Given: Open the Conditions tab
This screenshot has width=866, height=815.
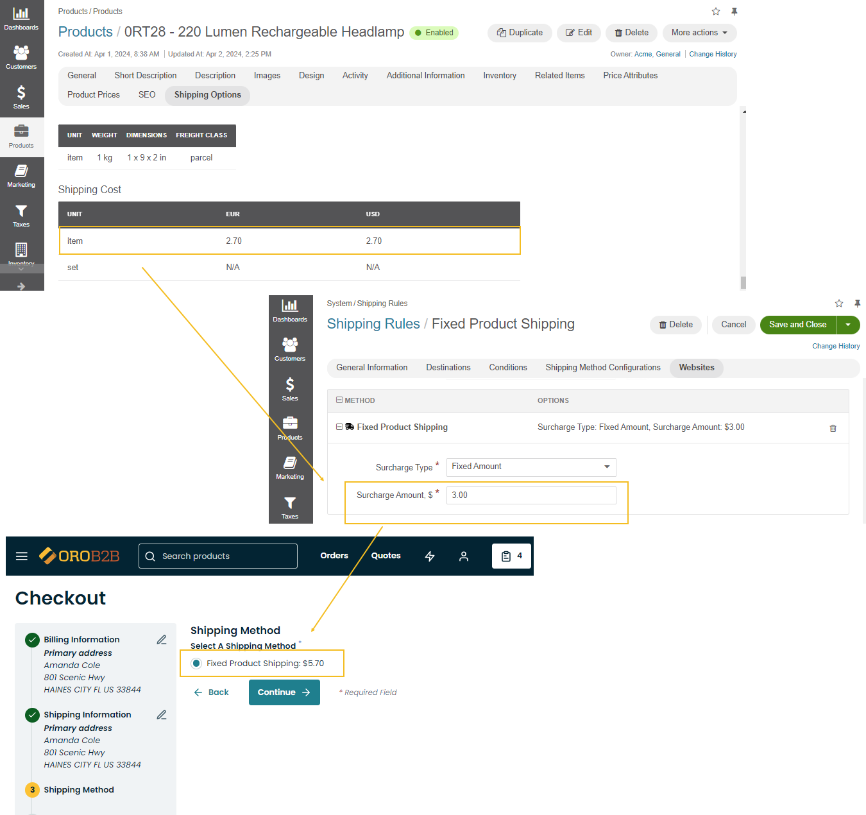Looking at the screenshot, I should [x=508, y=368].
